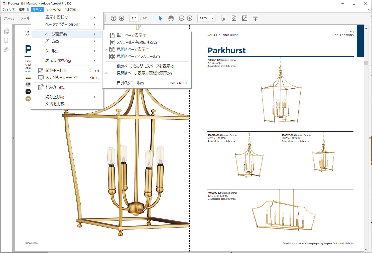This screenshot has width=372, height=253.
Task: Expand ツール submenu in view menu
Action: (x=67, y=51)
